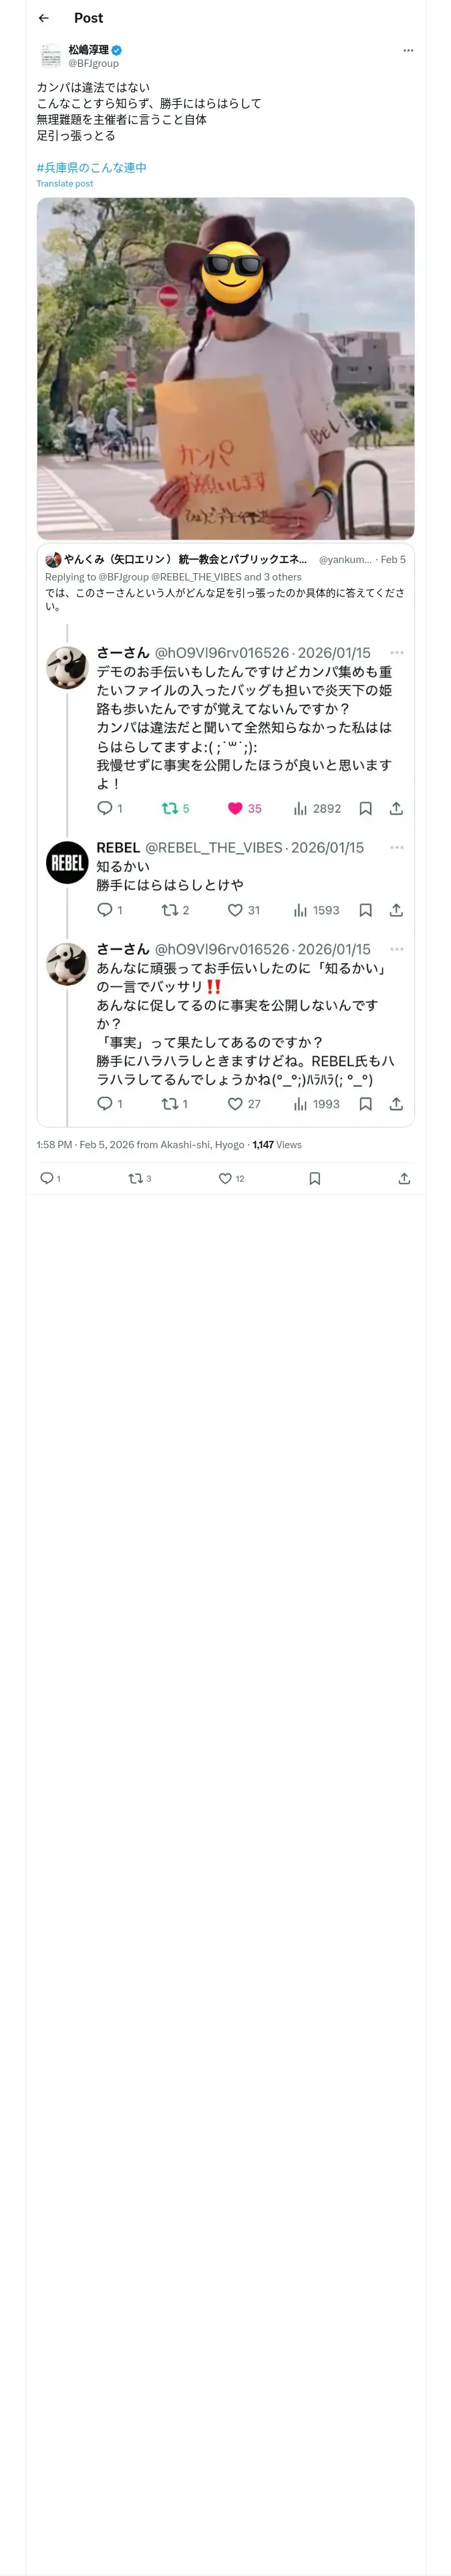
Task: Click the bookmark icon on the last さーさん reply
Action: pos(366,1105)
